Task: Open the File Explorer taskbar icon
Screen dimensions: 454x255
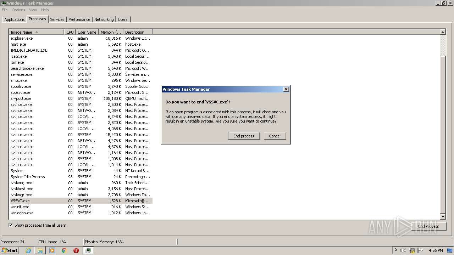Action: tap(40, 250)
